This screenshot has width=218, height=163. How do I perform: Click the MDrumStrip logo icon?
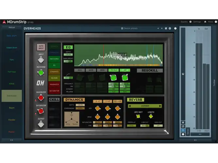(4, 22)
